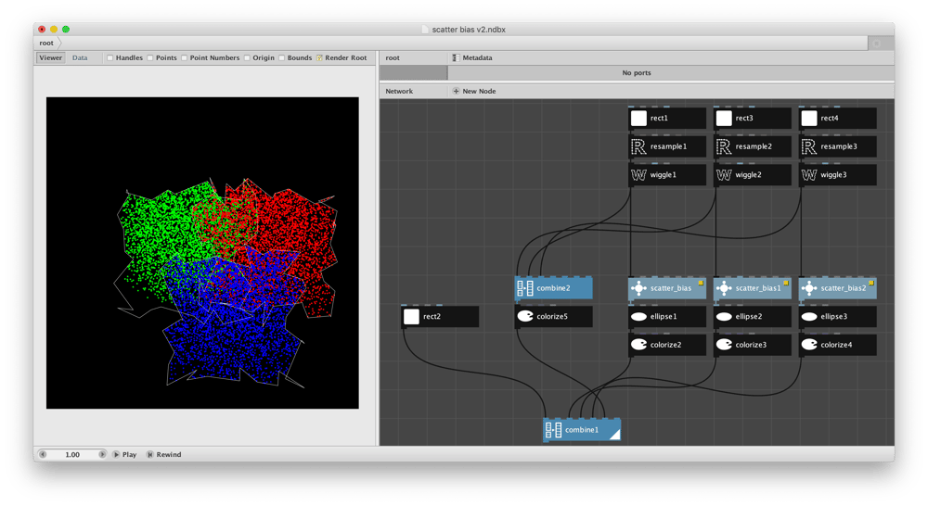Click the combine2 node icon
This screenshot has height=506, width=928.
coord(525,288)
